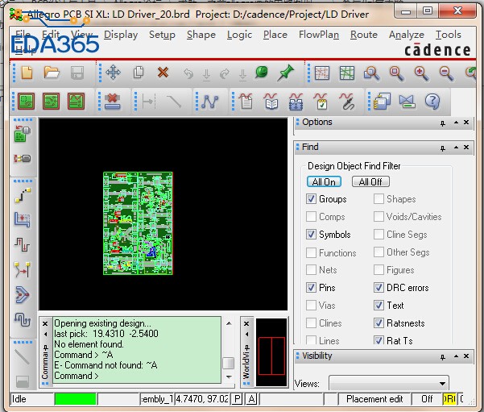Toggle the Ratsnests checkbox
Screen dimensions: 484x412
point(379,323)
